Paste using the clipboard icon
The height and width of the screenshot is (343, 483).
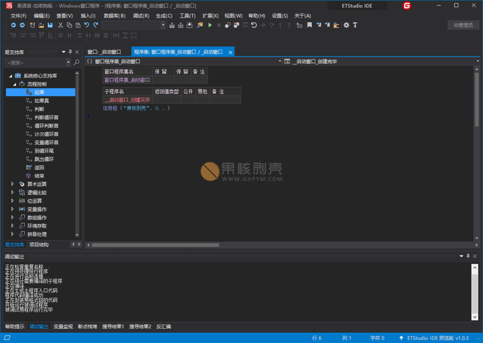click(x=78, y=25)
